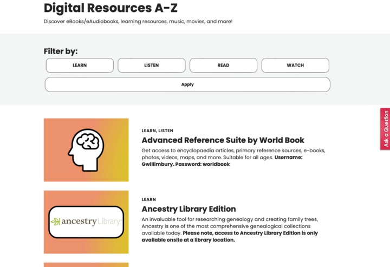
Task: Click the LEARN tag above Ancestry Library Edition
Action: click(x=149, y=200)
